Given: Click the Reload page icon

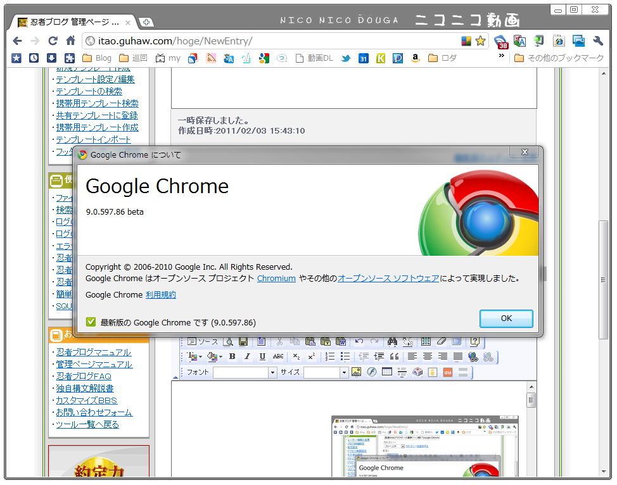Looking at the screenshot, I should tap(53, 41).
